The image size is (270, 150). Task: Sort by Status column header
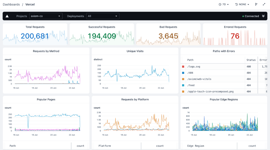[251, 60]
